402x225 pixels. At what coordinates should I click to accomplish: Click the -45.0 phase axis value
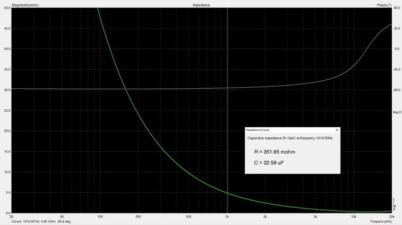point(396,70)
